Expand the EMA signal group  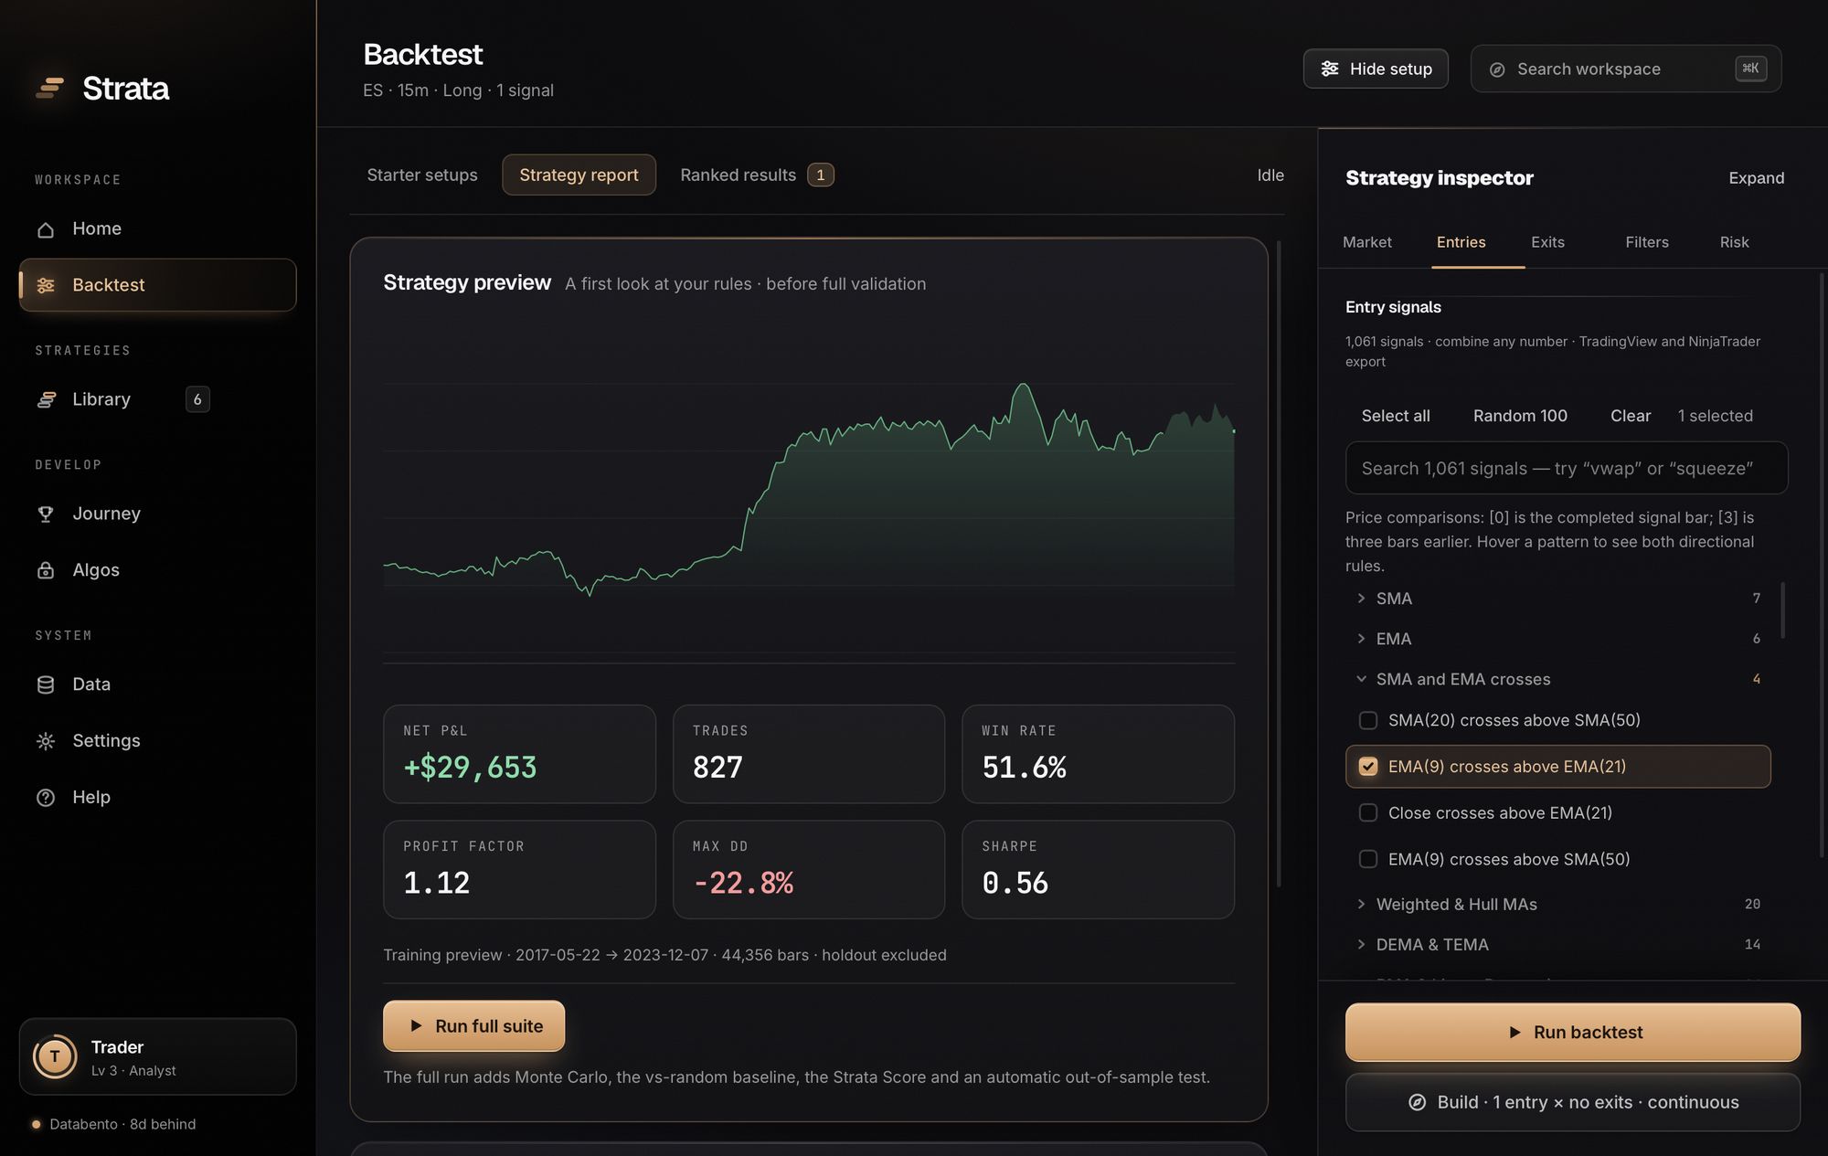click(x=1558, y=639)
